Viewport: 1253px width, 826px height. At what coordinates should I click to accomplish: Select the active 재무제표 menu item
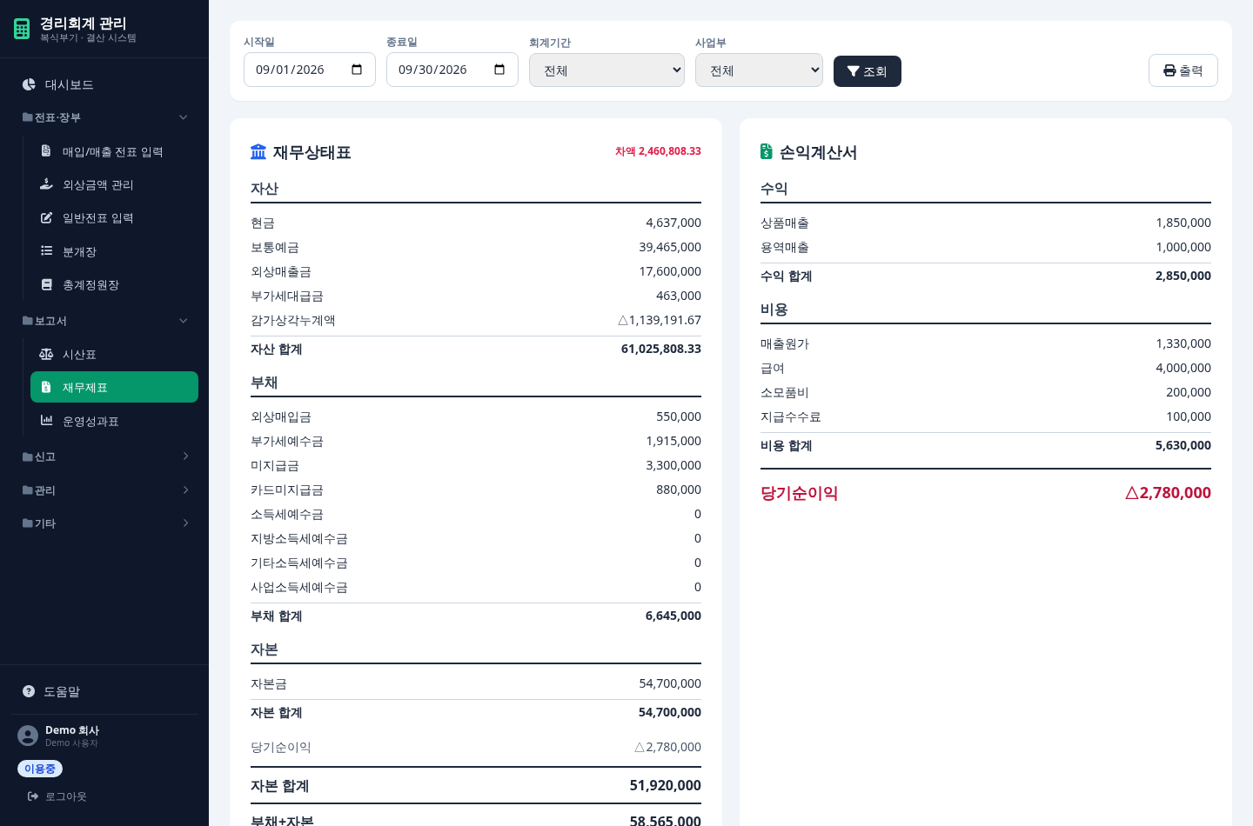(x=114, y=387)
